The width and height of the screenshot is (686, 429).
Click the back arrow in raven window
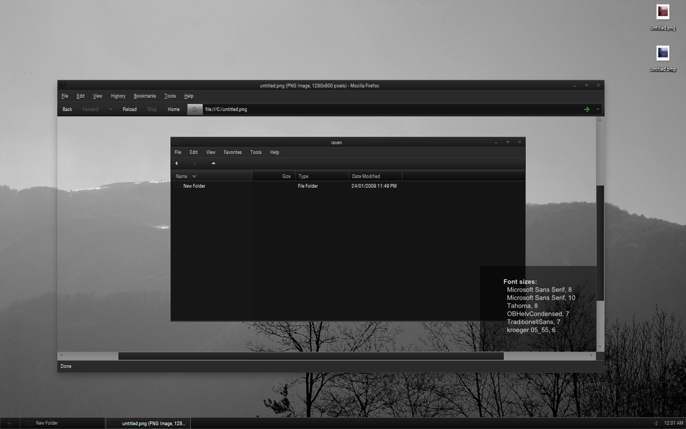(x=176, y=163)
